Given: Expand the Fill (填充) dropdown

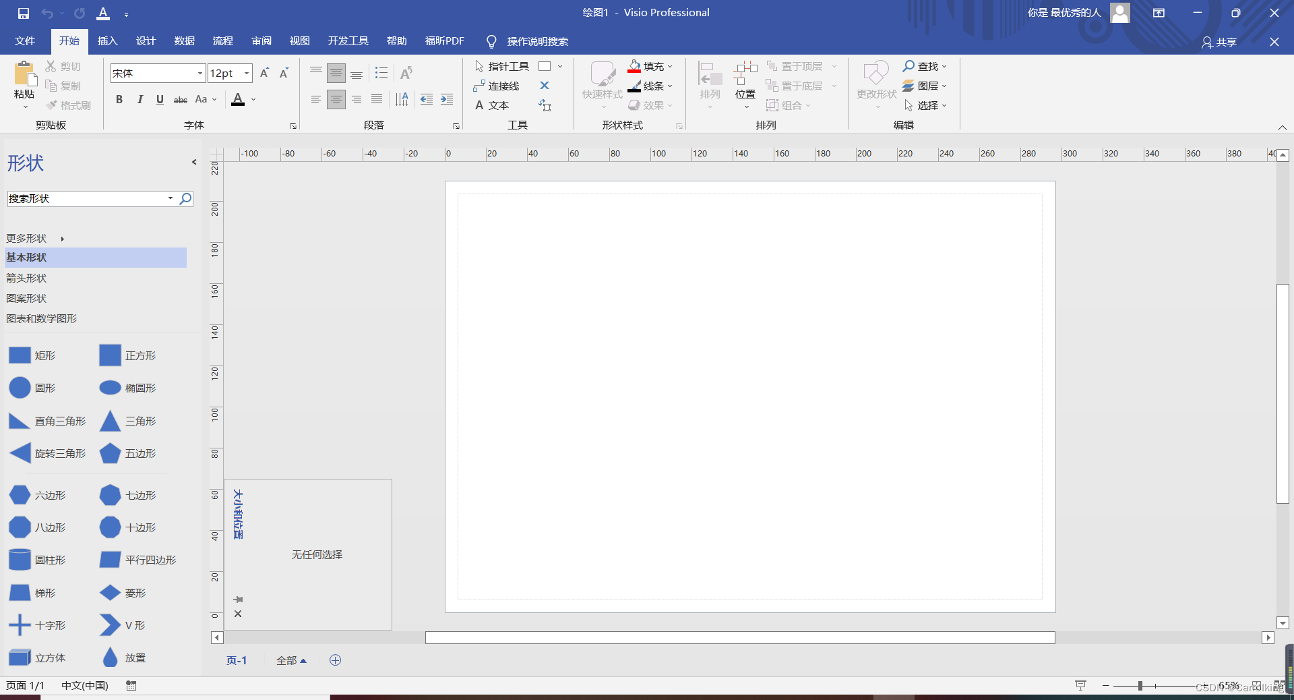Looking at the screenshot, I should [670, 66].
